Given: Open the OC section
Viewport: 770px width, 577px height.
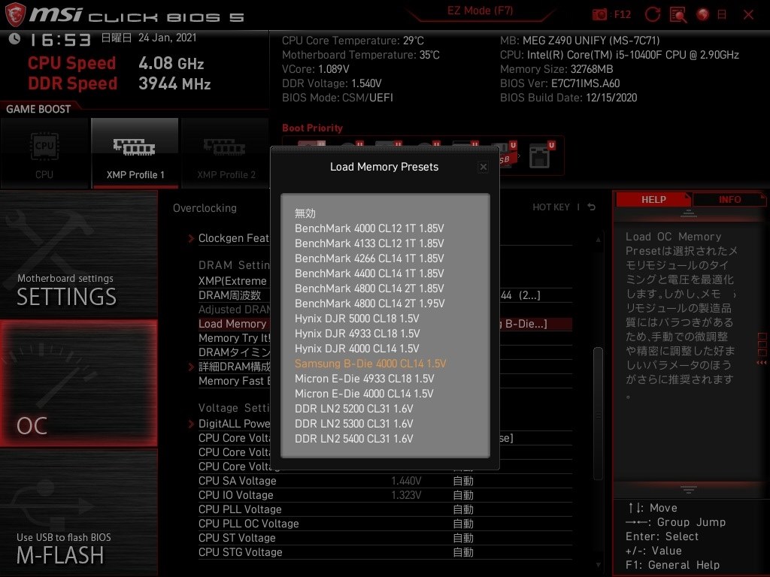Looking at the screenshot, I should [78, 383].
